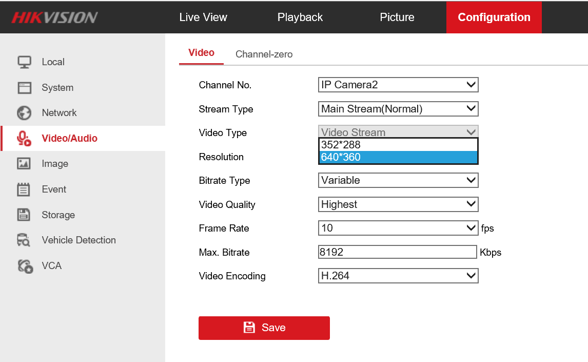Expand the Video Quality dropdown
The height and width of the screenshot is (362, 588).
pyautogui.click(x=398, y=204)
